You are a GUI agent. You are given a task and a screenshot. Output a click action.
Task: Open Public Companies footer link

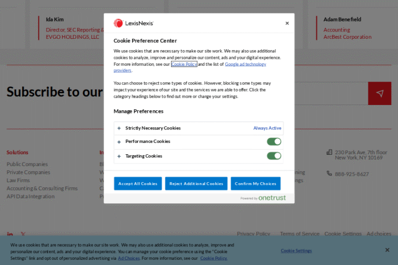click(27, 164)
